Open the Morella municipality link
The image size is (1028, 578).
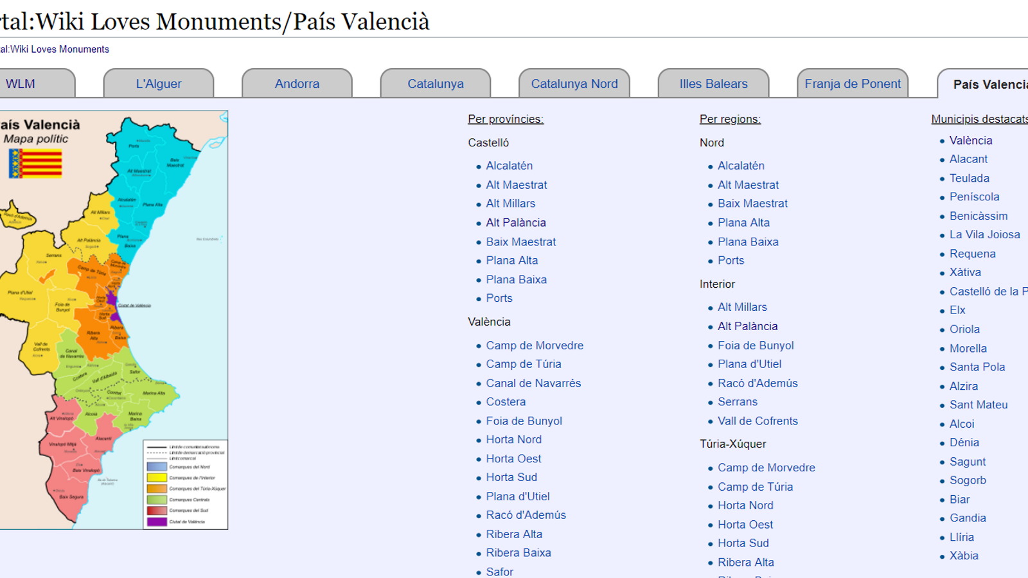[968, 349]
